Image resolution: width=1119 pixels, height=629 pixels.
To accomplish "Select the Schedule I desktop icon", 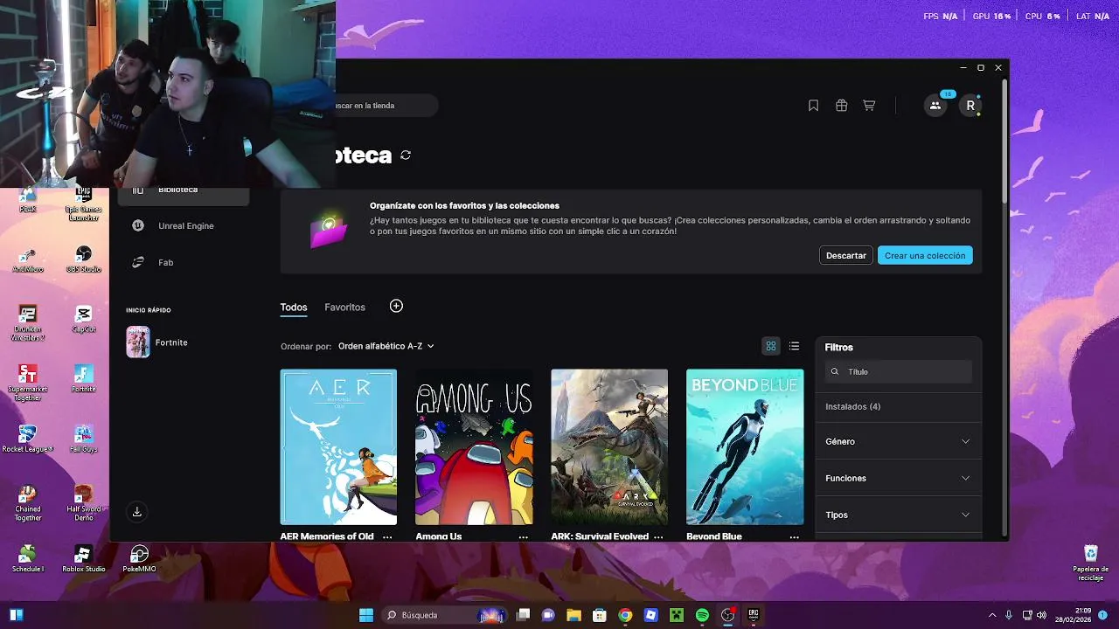I will pyautogui.click(x=27, y=559).
